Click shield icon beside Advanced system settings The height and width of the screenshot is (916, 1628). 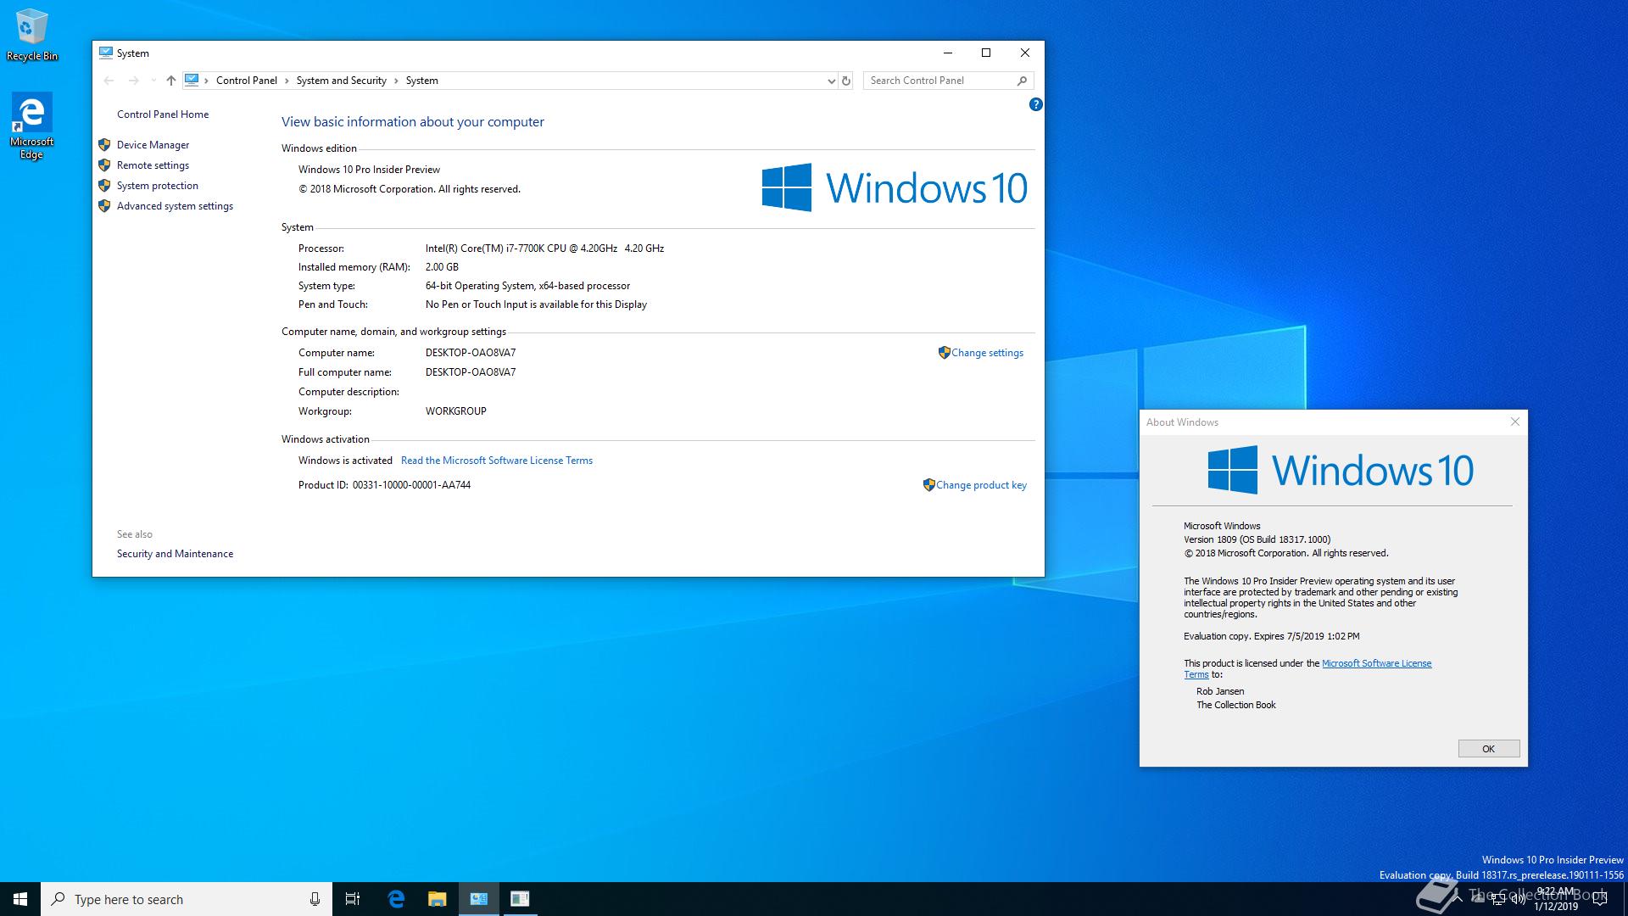[x=104, y=206]
